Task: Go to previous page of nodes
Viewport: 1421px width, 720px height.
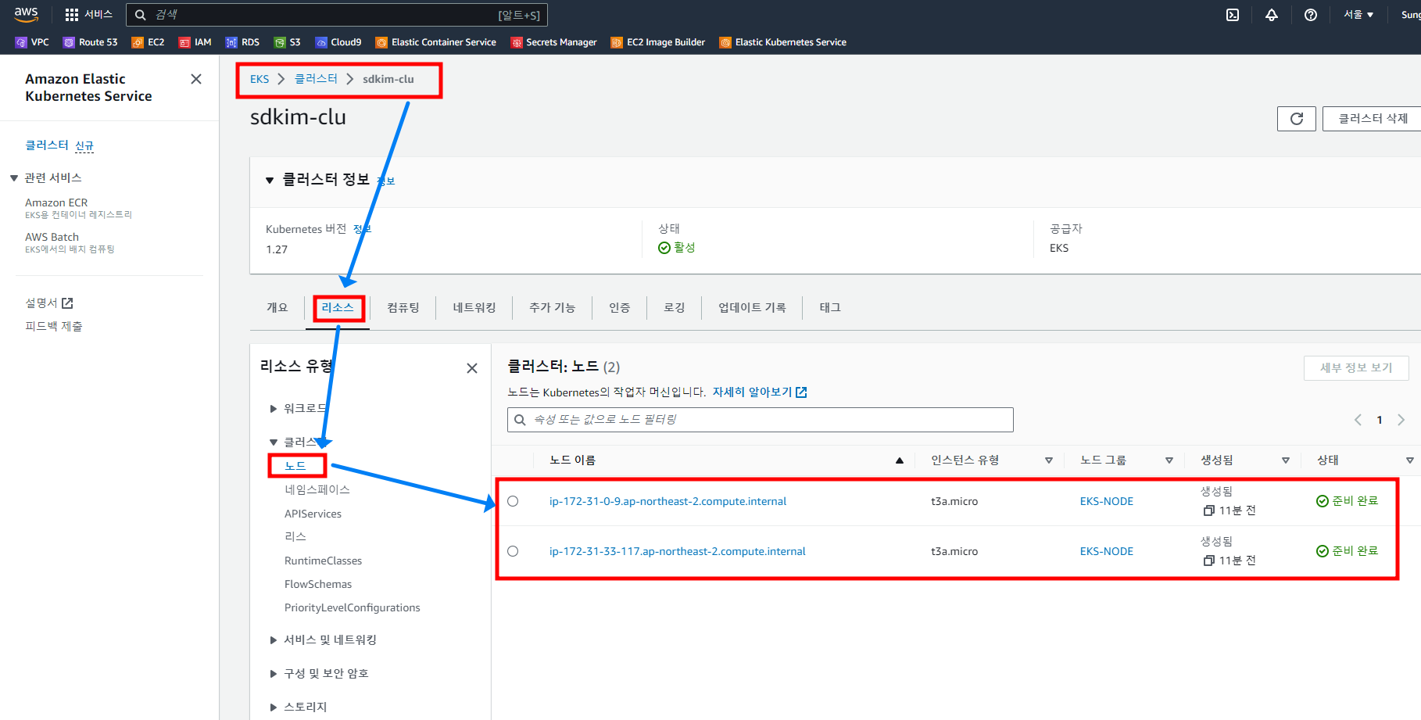Action: tap(1358, 420)
